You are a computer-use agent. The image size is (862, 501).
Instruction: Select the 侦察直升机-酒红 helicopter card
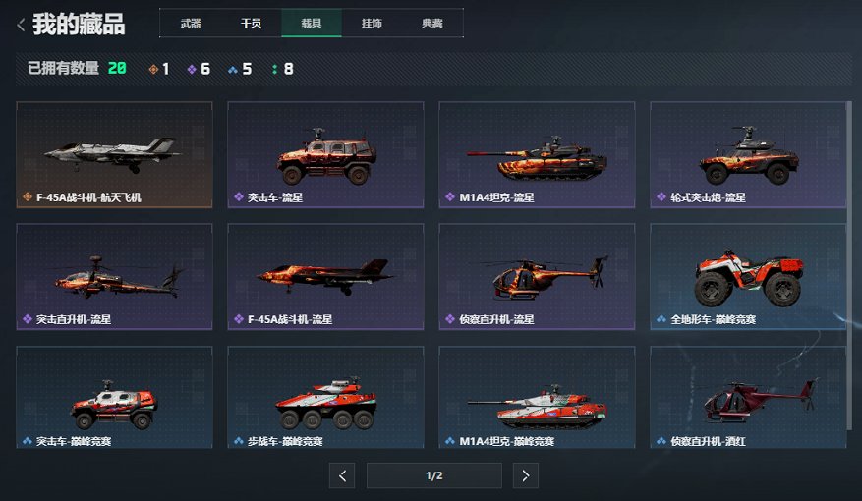[748, 398]
